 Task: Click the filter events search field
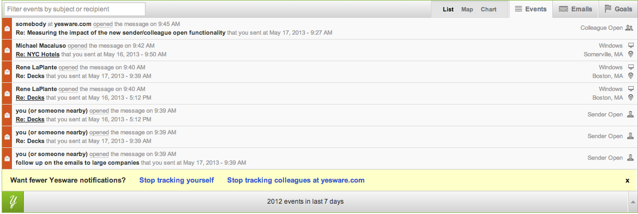coord(74,9)
